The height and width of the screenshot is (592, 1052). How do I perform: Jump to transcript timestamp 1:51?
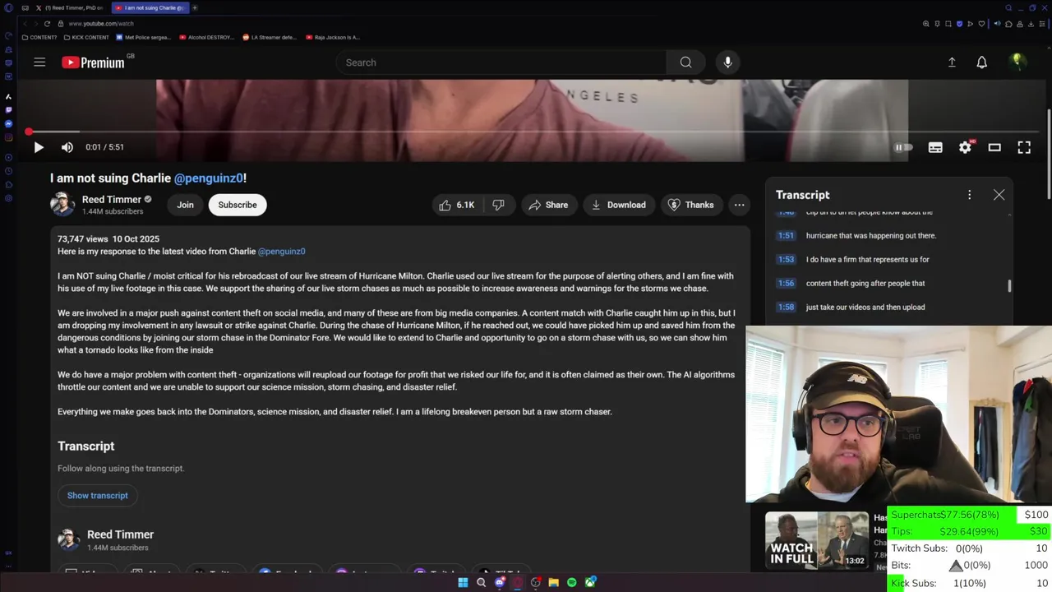pyautogui.click(x=786, y=235)
